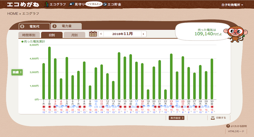The image size is (254, 137).
Task: Click the bar for day 9
Action: pyautogui.click(x=90, y=92)
